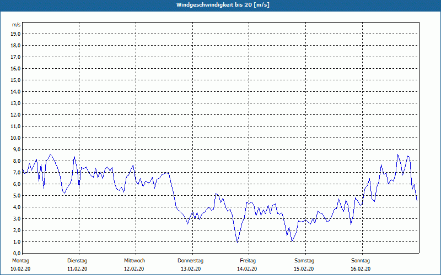Click the 14.02.20 date label

[x=247, y=269]
